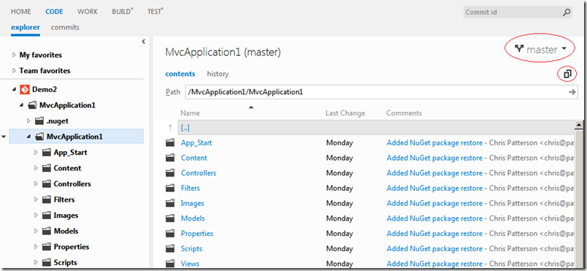Click the Scripts folder icon in contents list
Screen dimensions: 587x271
click(170, 248)
